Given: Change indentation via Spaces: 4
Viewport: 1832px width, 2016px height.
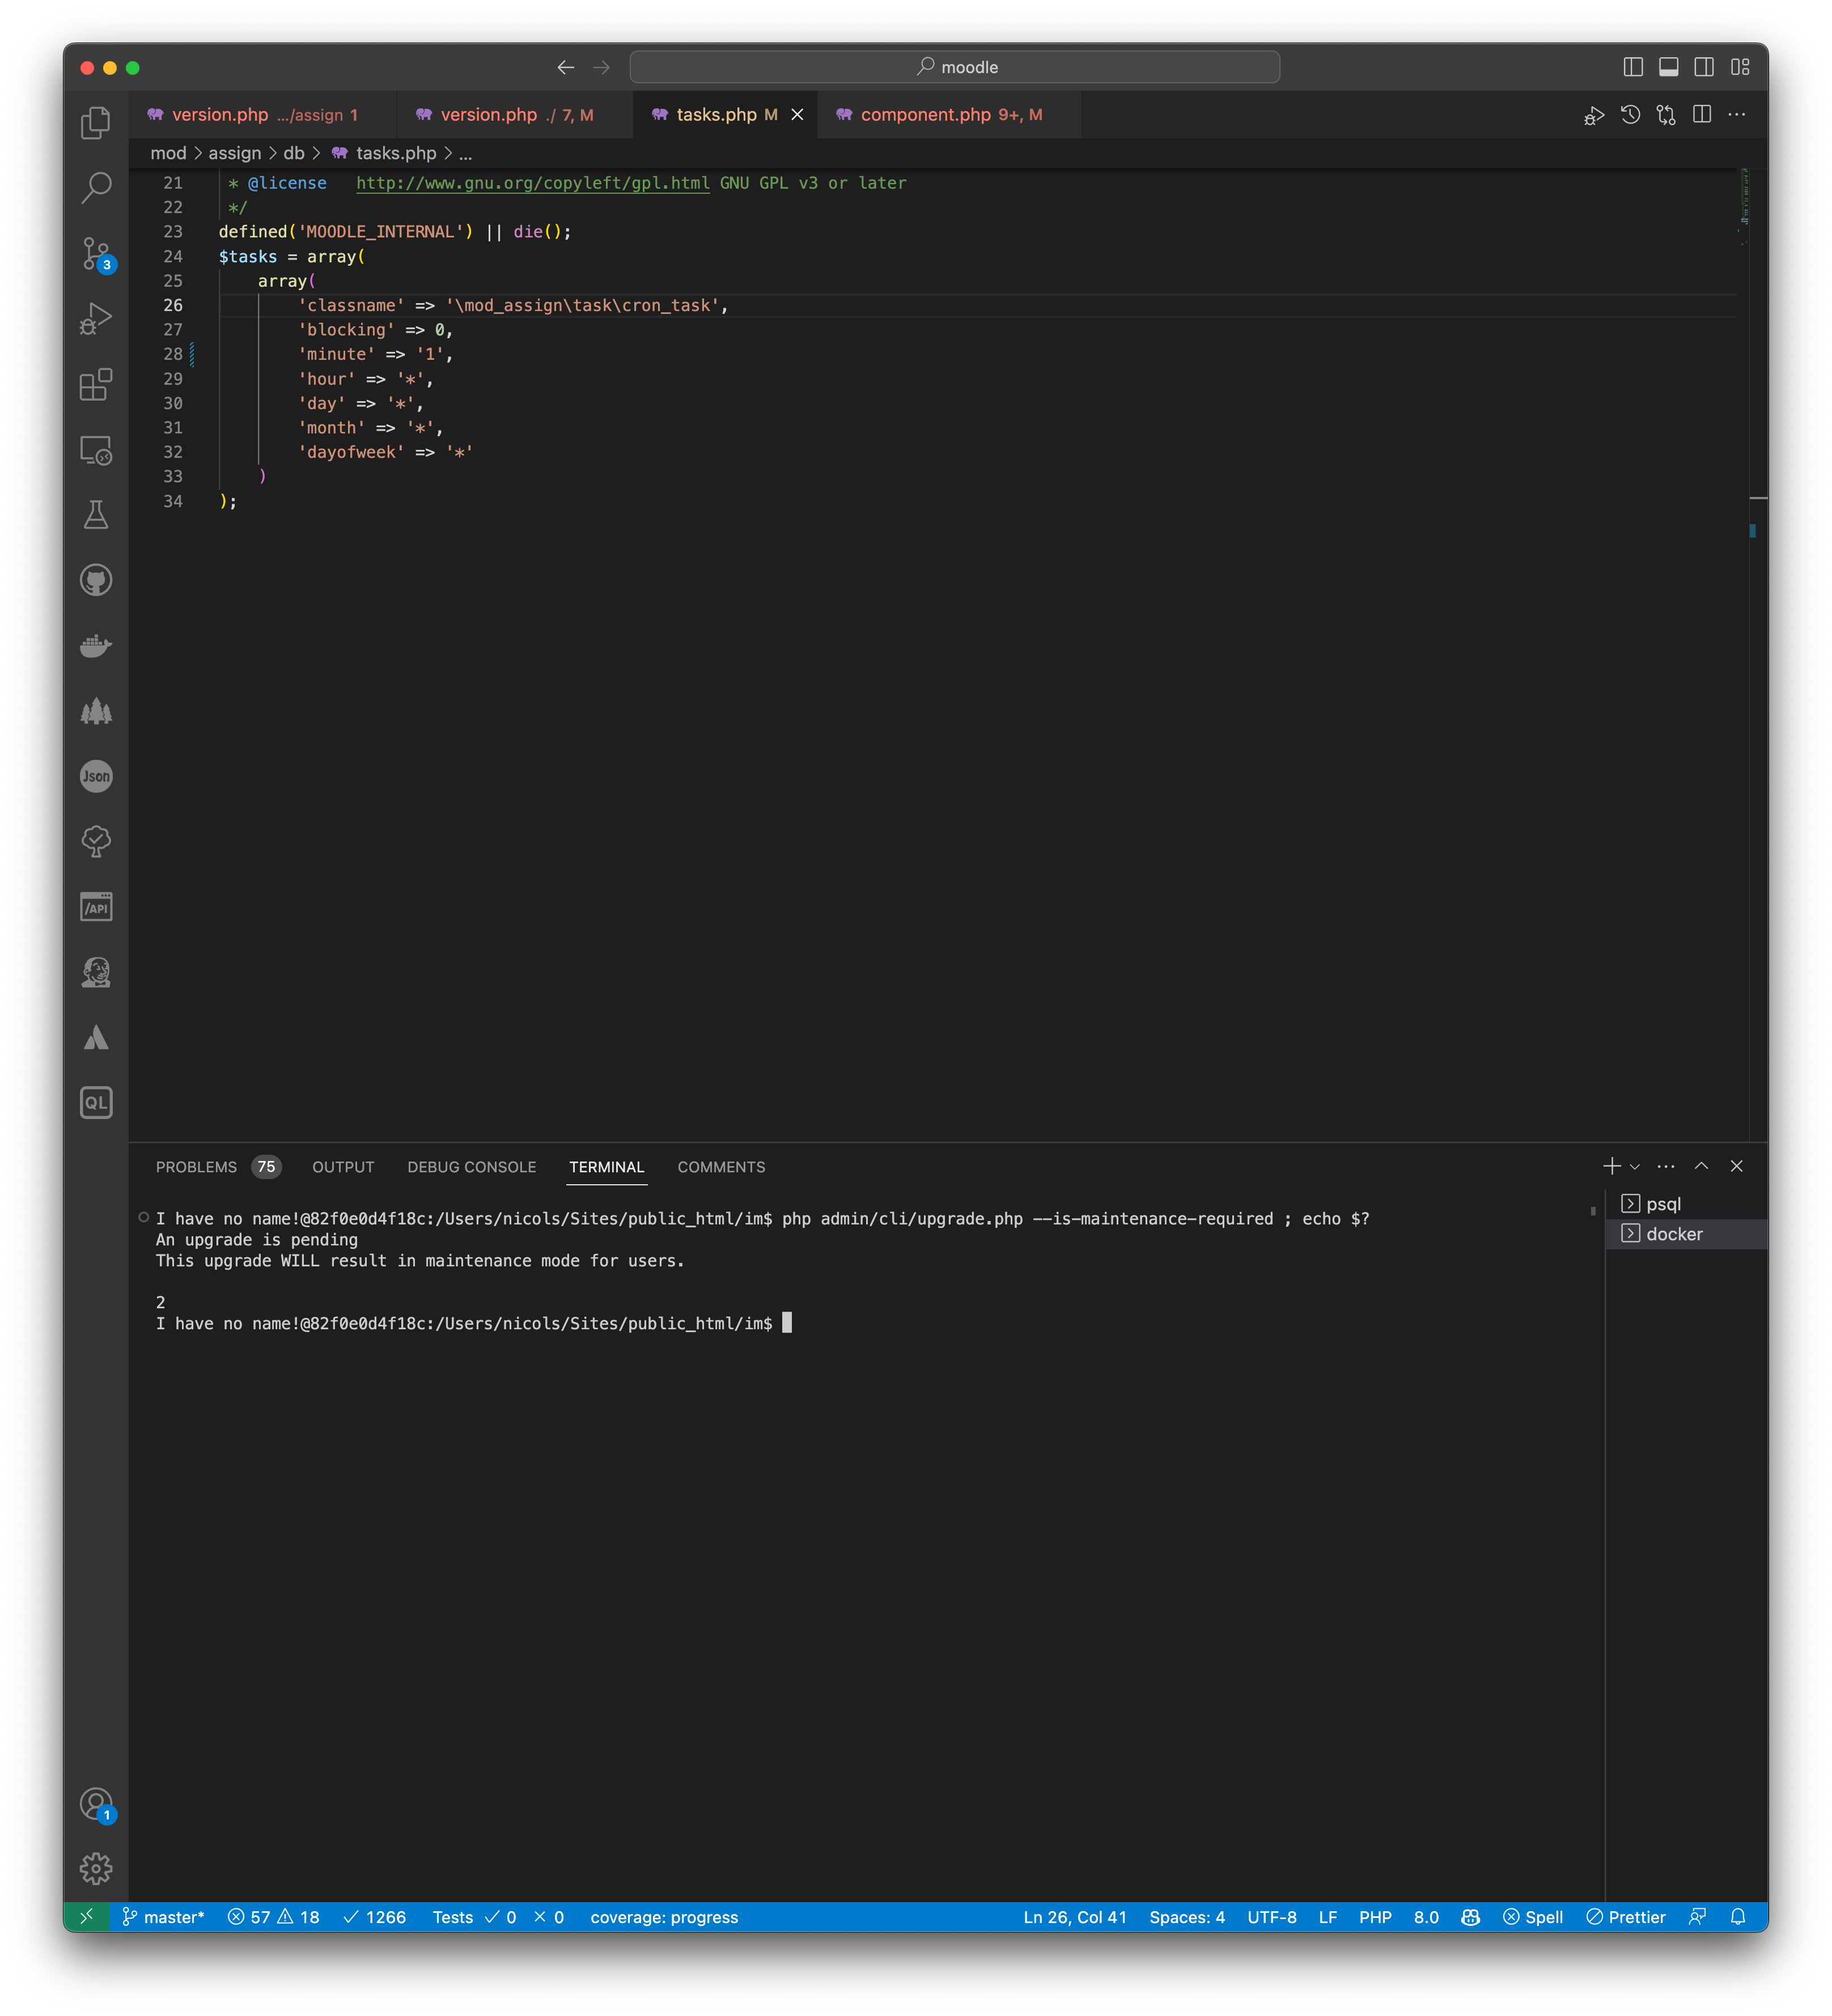Looking at the screenshot, I should coord(1186,1916).
